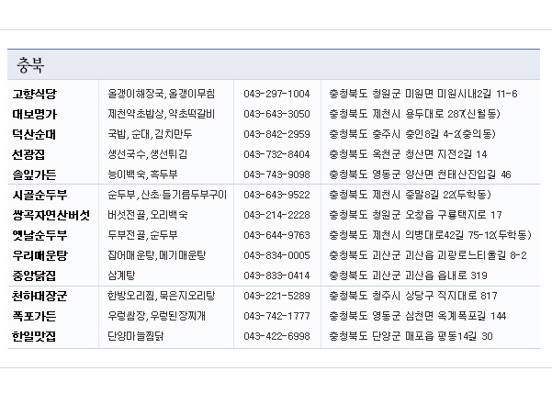Click menu text 올갱이해장국, 올갱이무침
The image size is (552, 416).
[162, 94]
